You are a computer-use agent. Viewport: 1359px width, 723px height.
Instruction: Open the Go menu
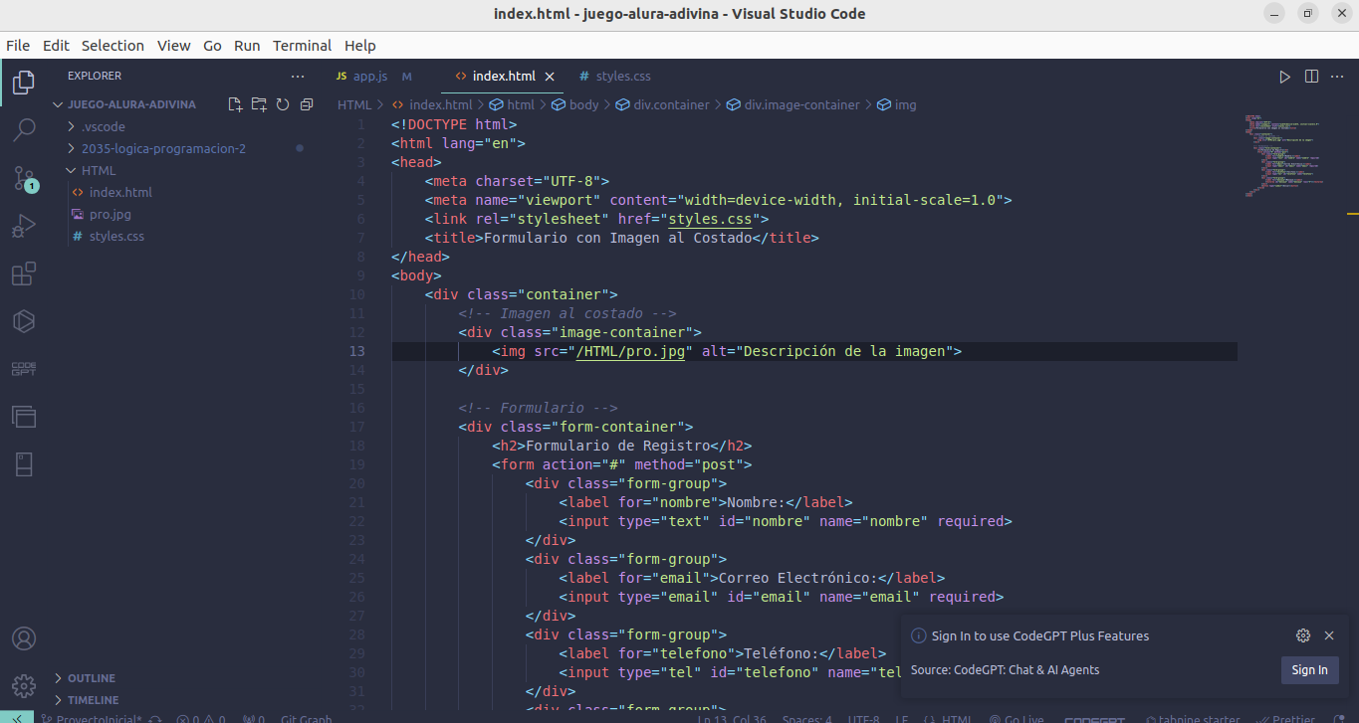click(x=212, y=46)
